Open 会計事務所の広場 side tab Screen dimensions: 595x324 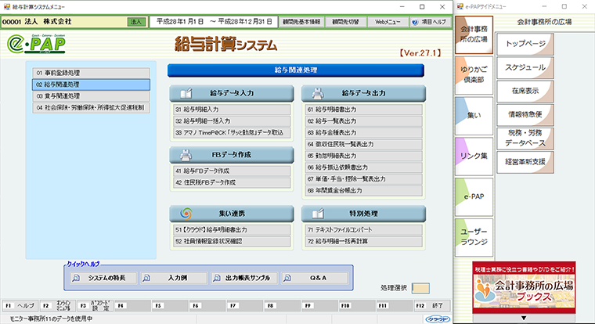click(x=474, y=34)
